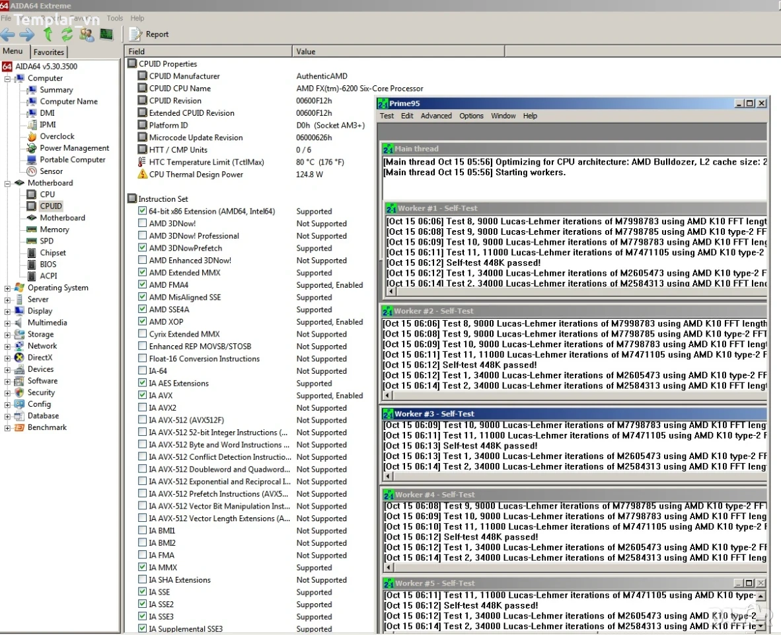Open Memory tree item
The height and width of the screenshot is (635, 781).
[54, 230]
